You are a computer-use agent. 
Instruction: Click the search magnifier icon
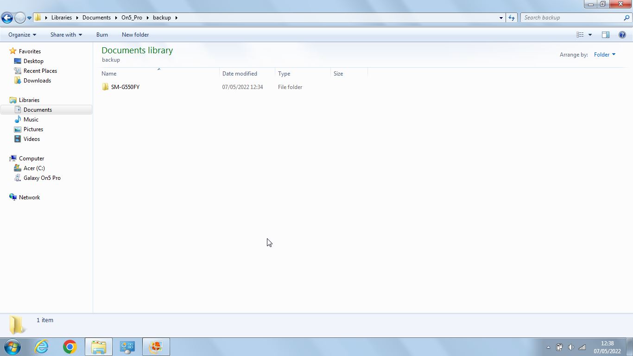tap(627, 18)
